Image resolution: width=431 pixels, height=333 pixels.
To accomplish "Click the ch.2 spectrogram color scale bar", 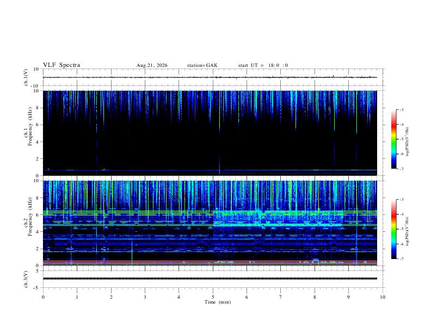I will 393,229.
